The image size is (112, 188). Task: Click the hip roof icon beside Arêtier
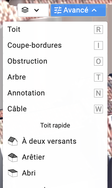[x=13, y=157]
